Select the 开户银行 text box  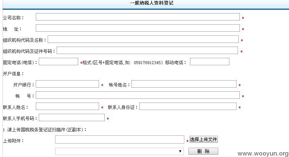click(x=67, y=84)
